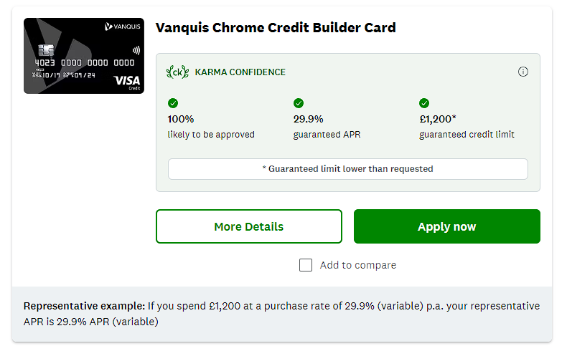Click the VISA logo on card image
This screenshot has width=567, height=346.
126,81
